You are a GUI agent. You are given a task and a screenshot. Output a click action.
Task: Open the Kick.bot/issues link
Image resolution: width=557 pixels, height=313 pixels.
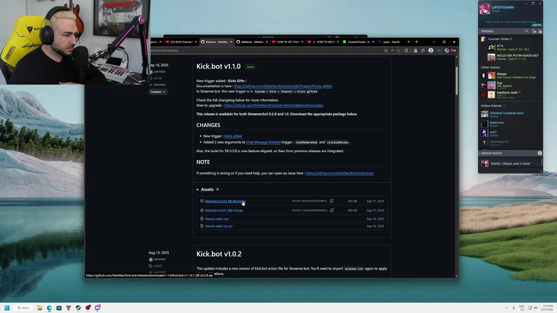coord(339,173)
